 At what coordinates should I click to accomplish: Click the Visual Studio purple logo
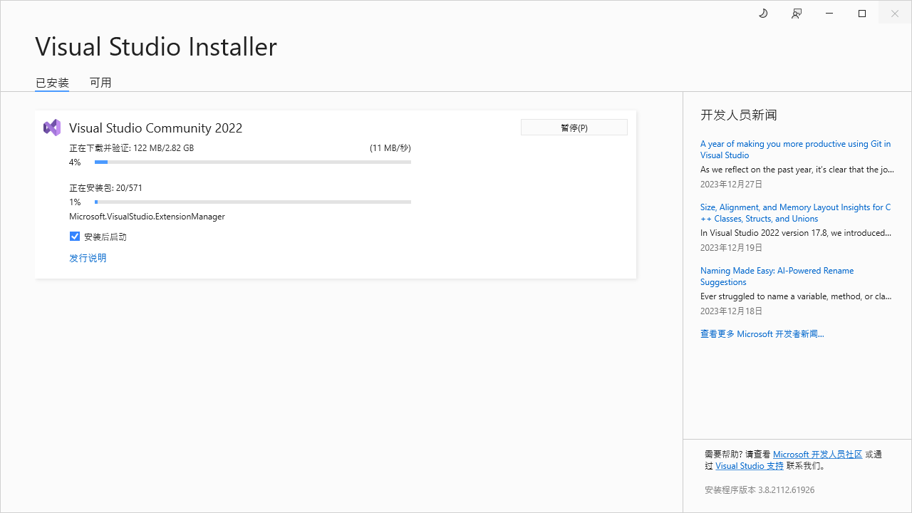pos(52,128)
